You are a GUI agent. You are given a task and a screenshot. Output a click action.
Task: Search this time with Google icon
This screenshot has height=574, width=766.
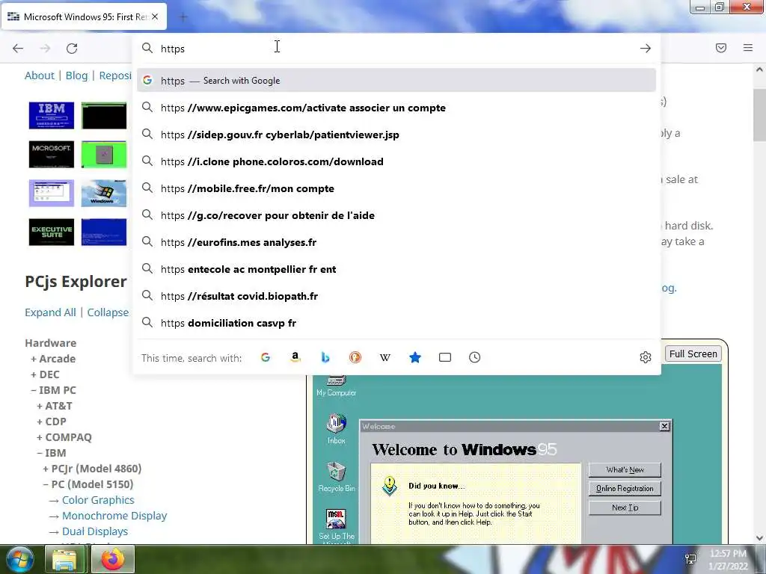266,357
